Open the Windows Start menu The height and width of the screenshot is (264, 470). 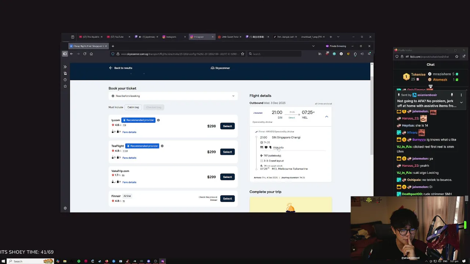point(3,261)
